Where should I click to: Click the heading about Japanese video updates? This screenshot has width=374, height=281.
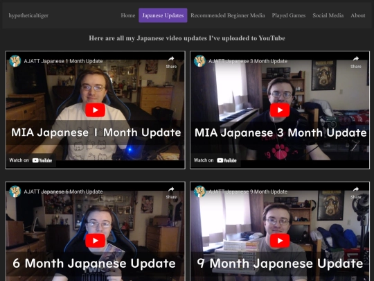187,38
